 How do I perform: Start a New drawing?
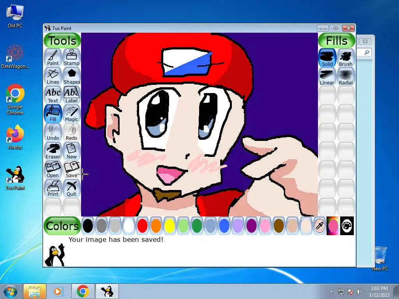click(x=72, y=151)
